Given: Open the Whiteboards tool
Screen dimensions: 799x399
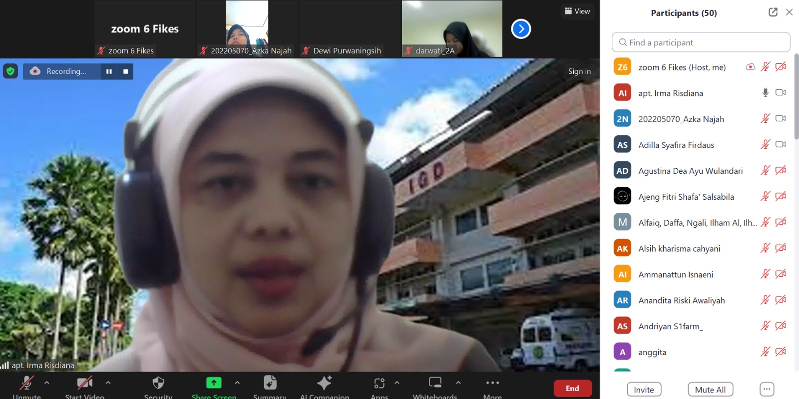Looking at the screenshot, I should tap(435, 383).
